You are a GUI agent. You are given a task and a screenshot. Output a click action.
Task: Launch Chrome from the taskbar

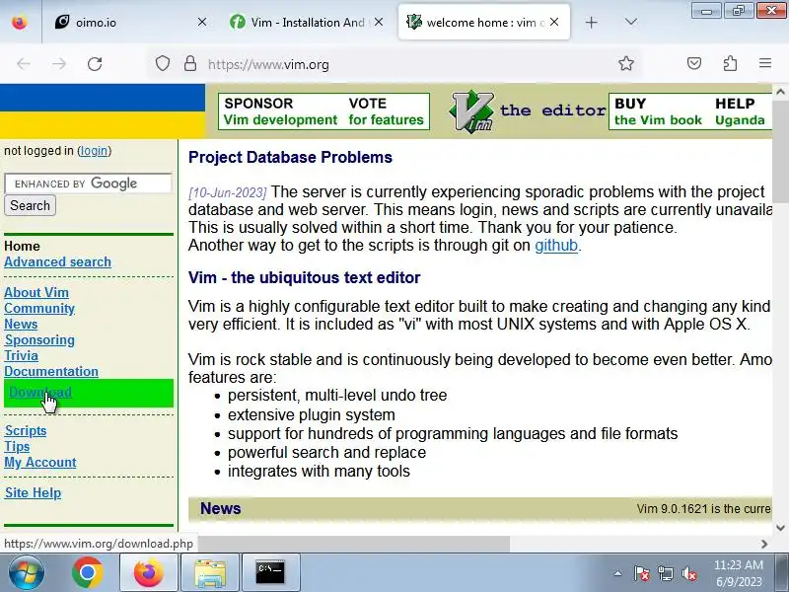coord(87,572)
